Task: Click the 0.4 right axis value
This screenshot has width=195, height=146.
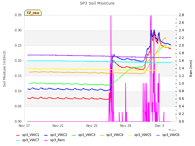Action: point(182,106)
